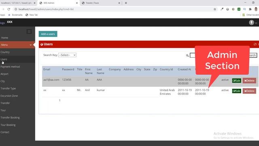Edit the aa1@aa.com user row
This screenshot has height=146, width=259.
(236, 81)
